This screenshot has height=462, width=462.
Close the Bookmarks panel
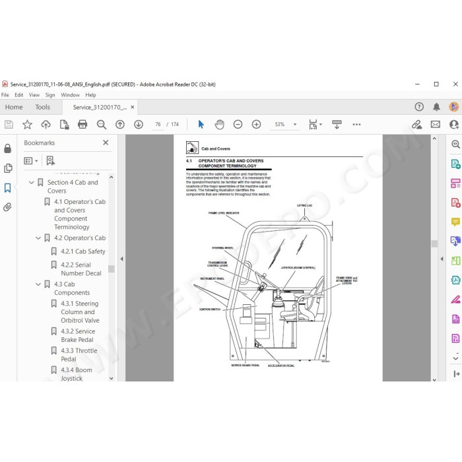tap(106, 143)
